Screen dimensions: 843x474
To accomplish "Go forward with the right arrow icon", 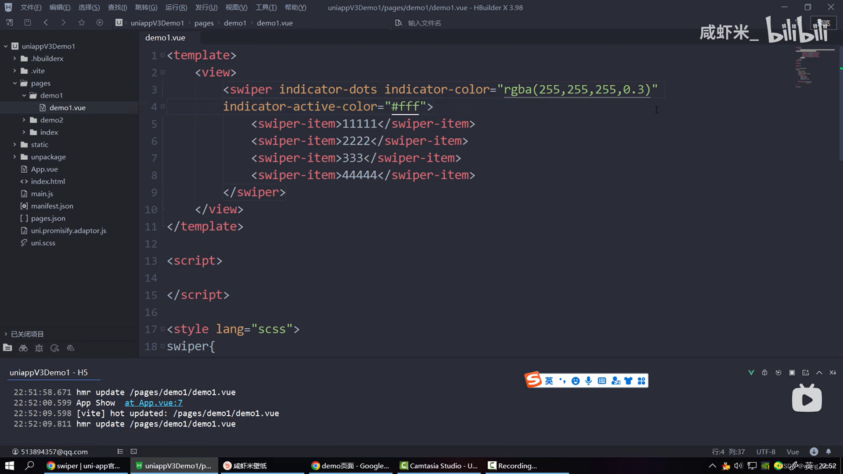I will [64, 22].
